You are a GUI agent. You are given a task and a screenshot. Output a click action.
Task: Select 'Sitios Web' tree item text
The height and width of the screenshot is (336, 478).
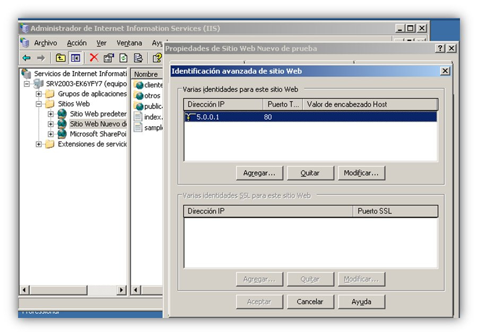pos(74,103)
